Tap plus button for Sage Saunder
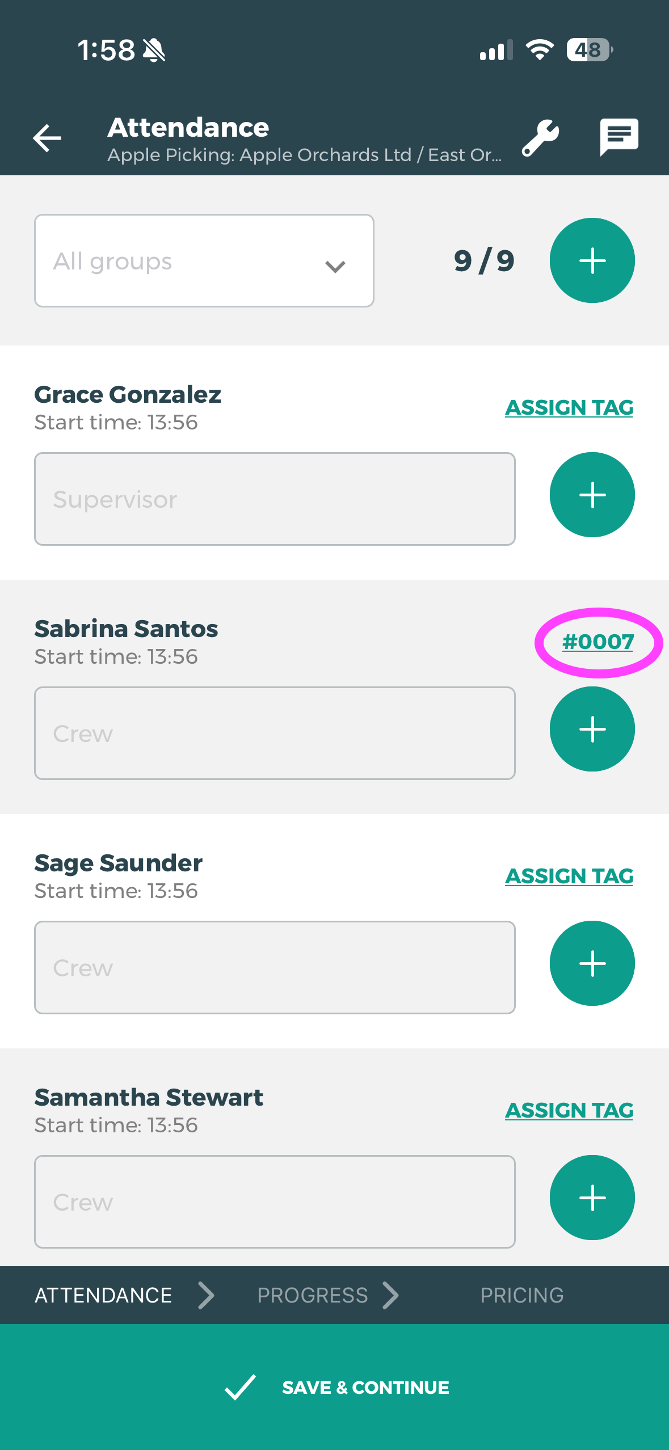Image resolution: width=669 pixels, height=1450 pixels. pyautogui.click(x=592, y=963)
